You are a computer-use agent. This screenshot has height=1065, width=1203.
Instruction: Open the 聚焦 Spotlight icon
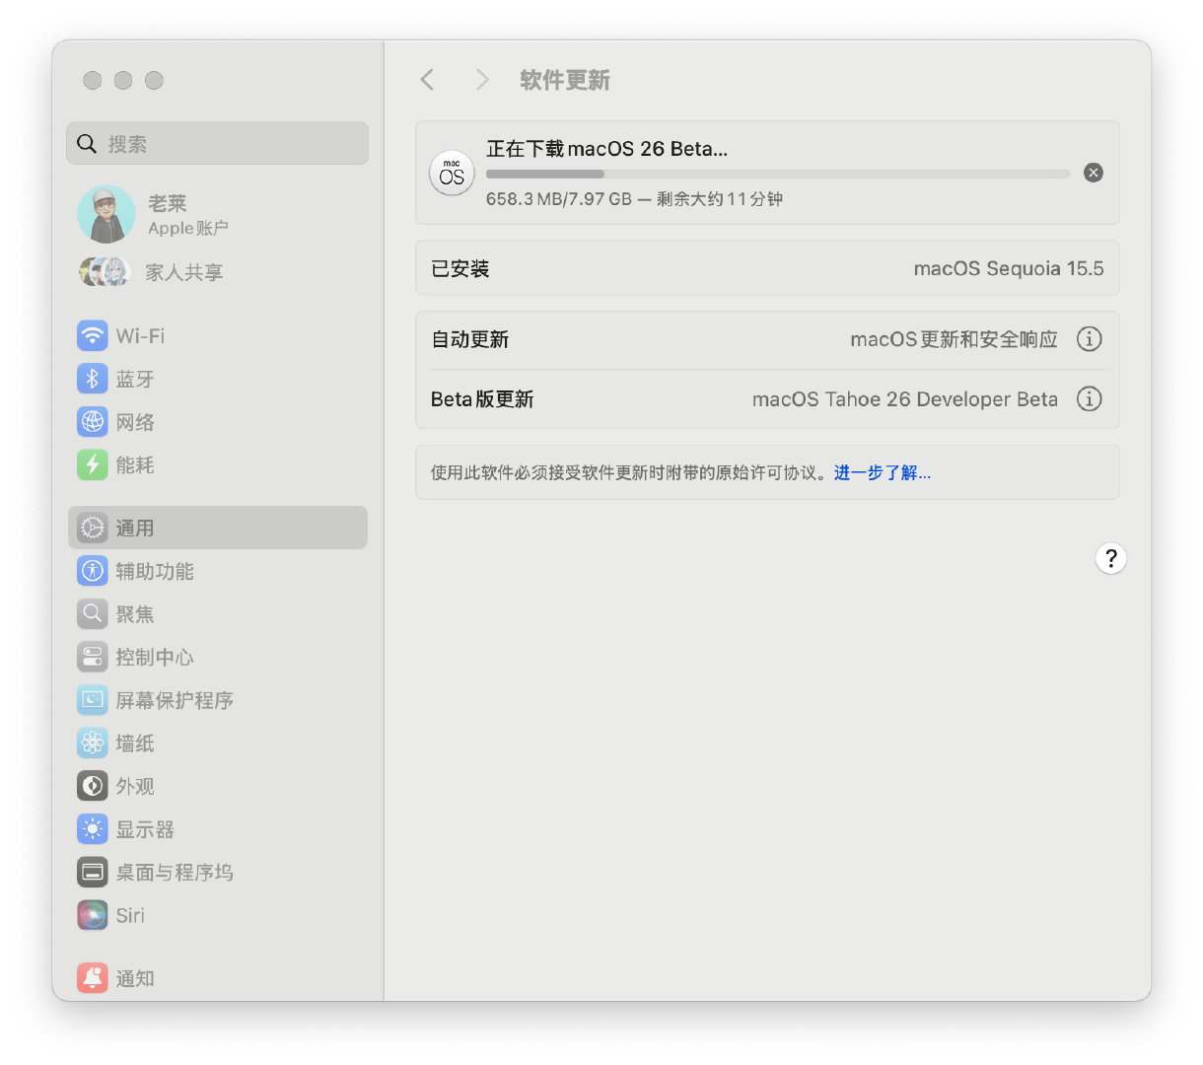(x=93, y=614)
